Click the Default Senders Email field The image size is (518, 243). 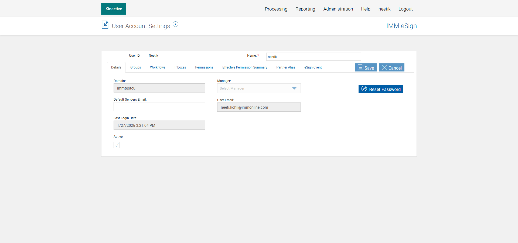tap(159, 107)
